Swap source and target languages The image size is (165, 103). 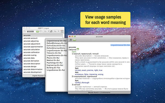(x=51, y=31)
